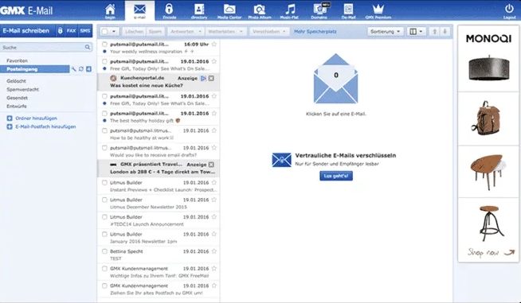
Task: Switch to the directory tab
Action: coord(199,11)
